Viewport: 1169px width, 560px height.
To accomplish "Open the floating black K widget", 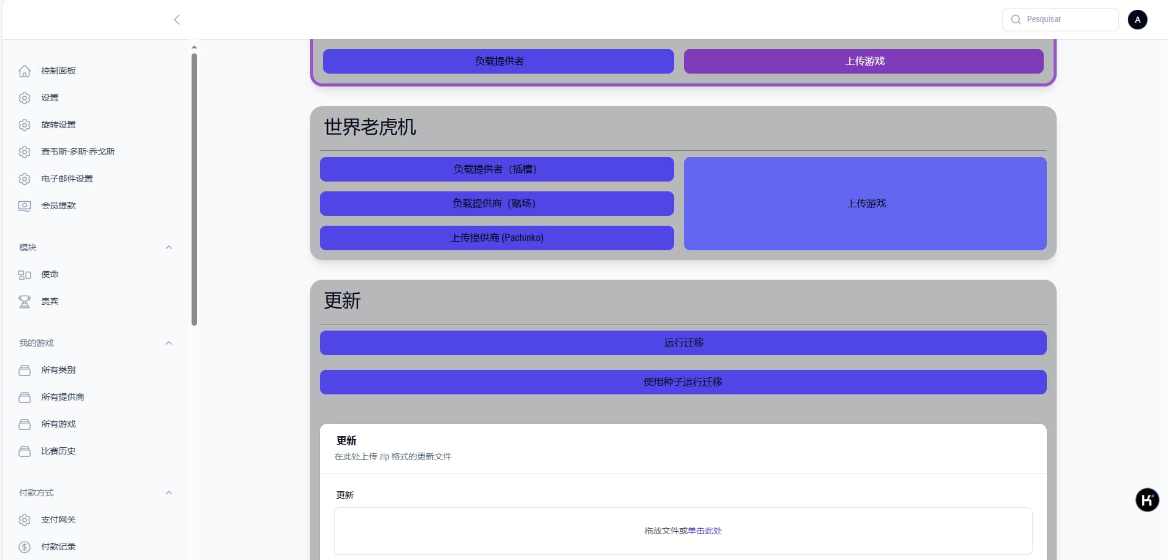I will (x=1147, y=500).
